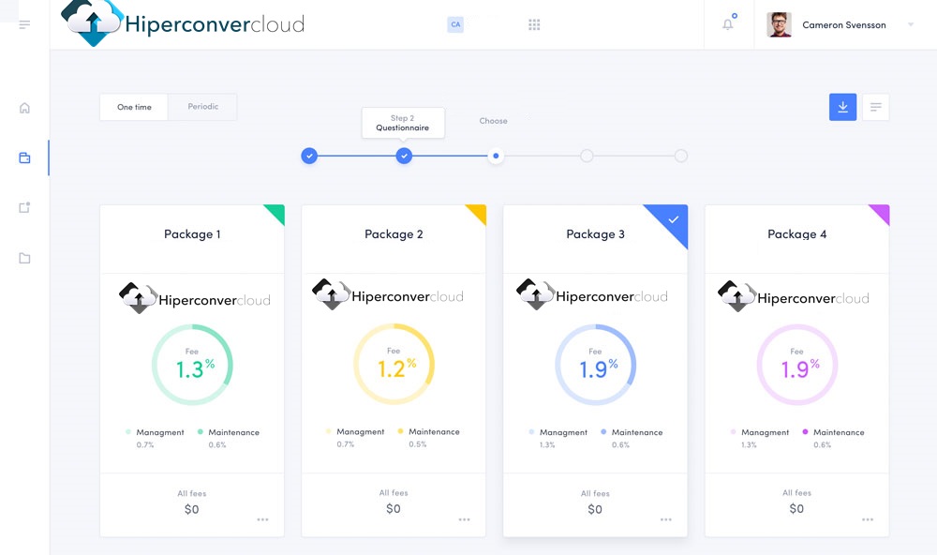Click the sidebar folder icon

point(24,258)
